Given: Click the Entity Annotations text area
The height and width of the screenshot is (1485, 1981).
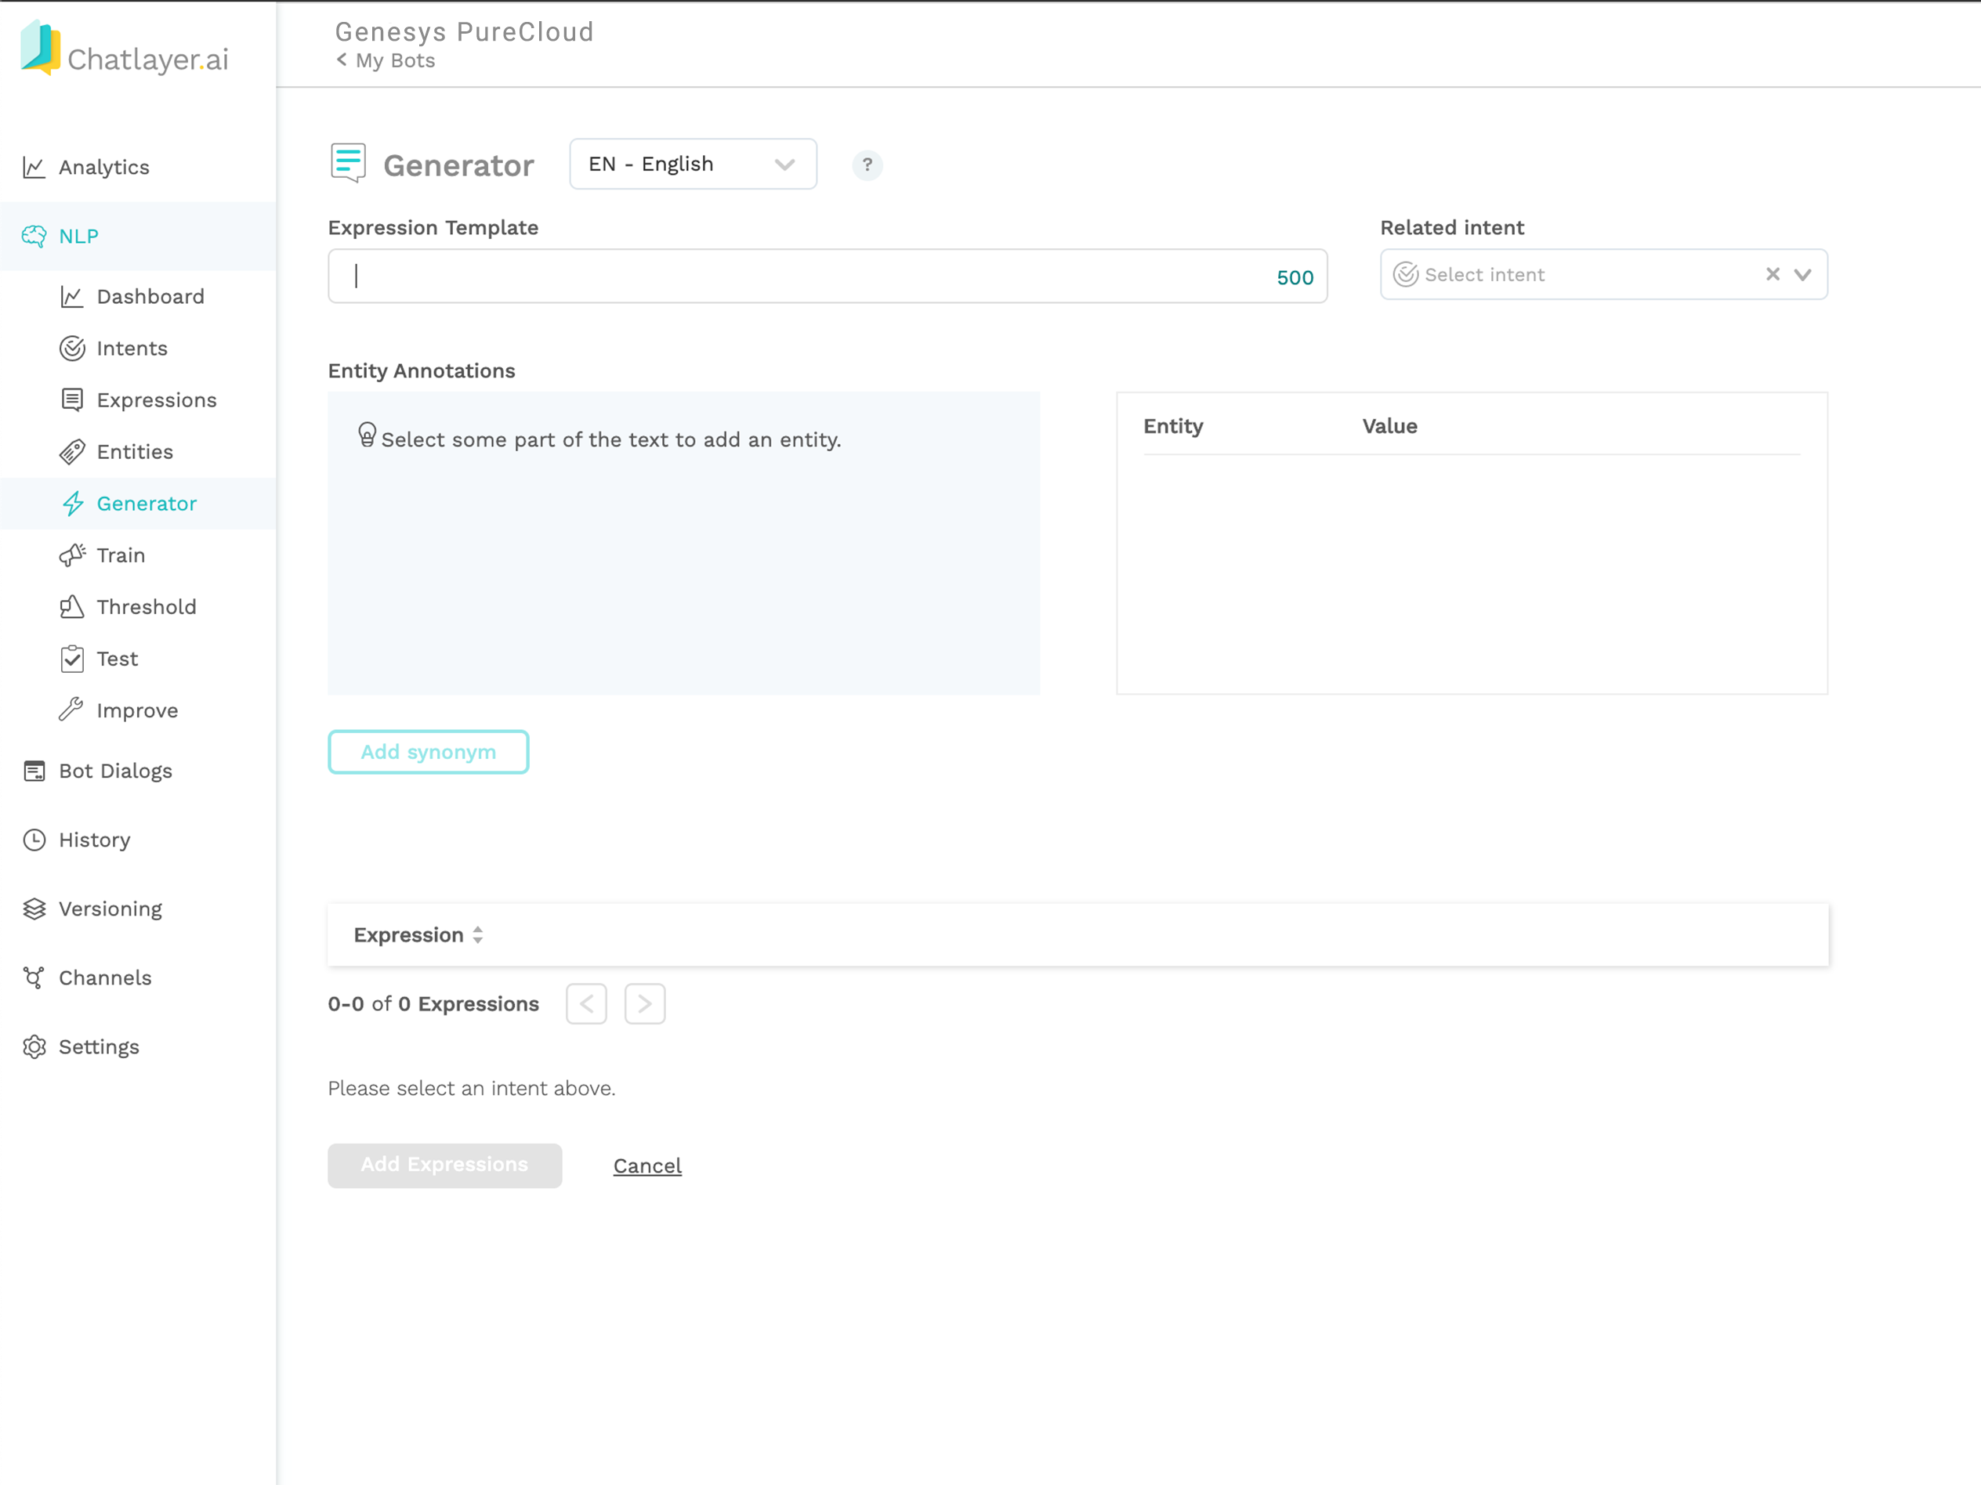Looking at the screenshot, I should 684,544.
